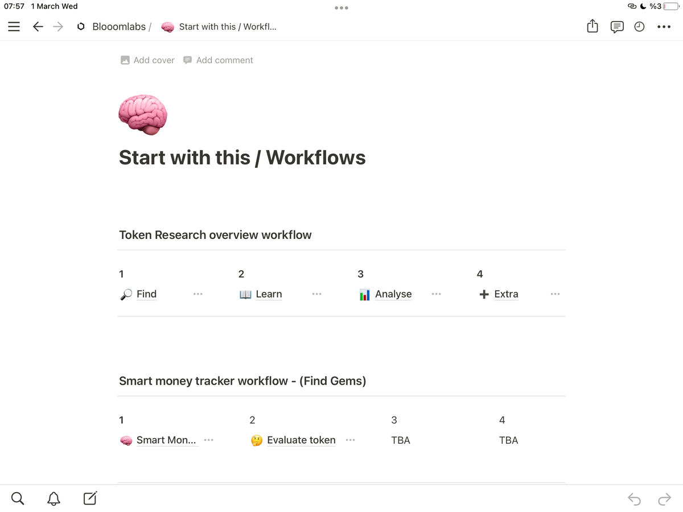Open the Analyse page link

[393, 294]
